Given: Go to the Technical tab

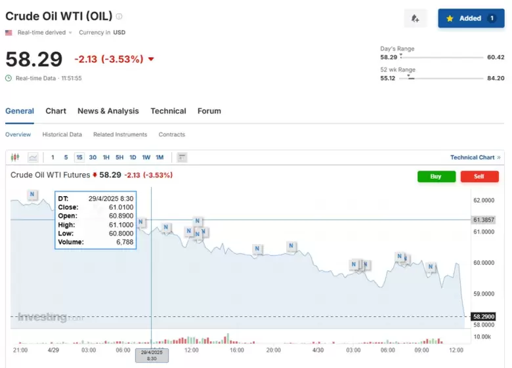Looking at the screenshot, I should (x=168, y=111).
